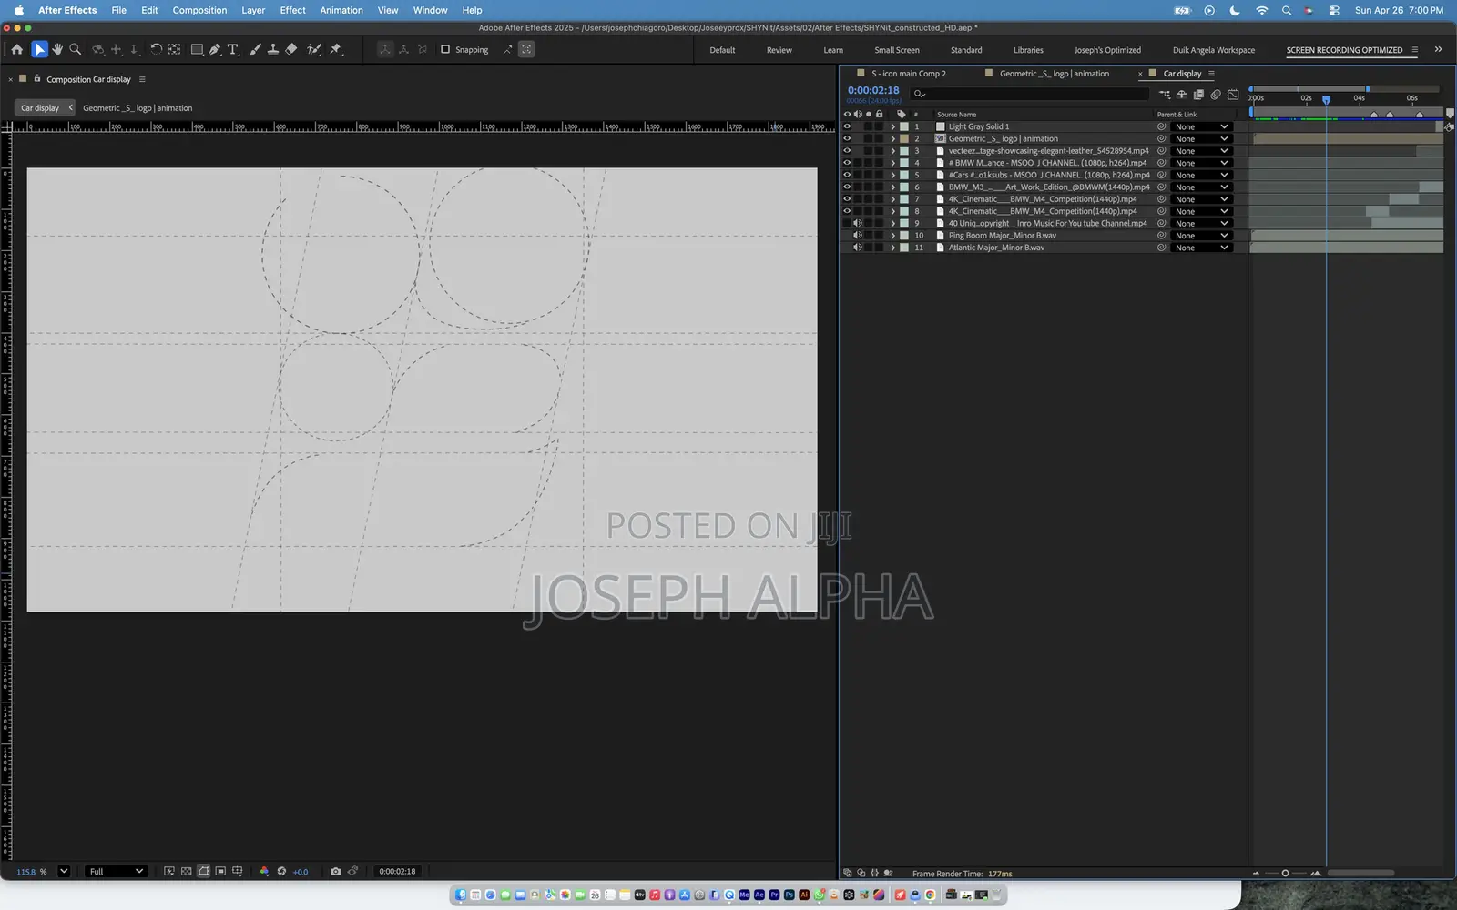Viewport: 1457px width, 910px height.
Task: Open the Full resolution dropdown
Action: (116, 871)
